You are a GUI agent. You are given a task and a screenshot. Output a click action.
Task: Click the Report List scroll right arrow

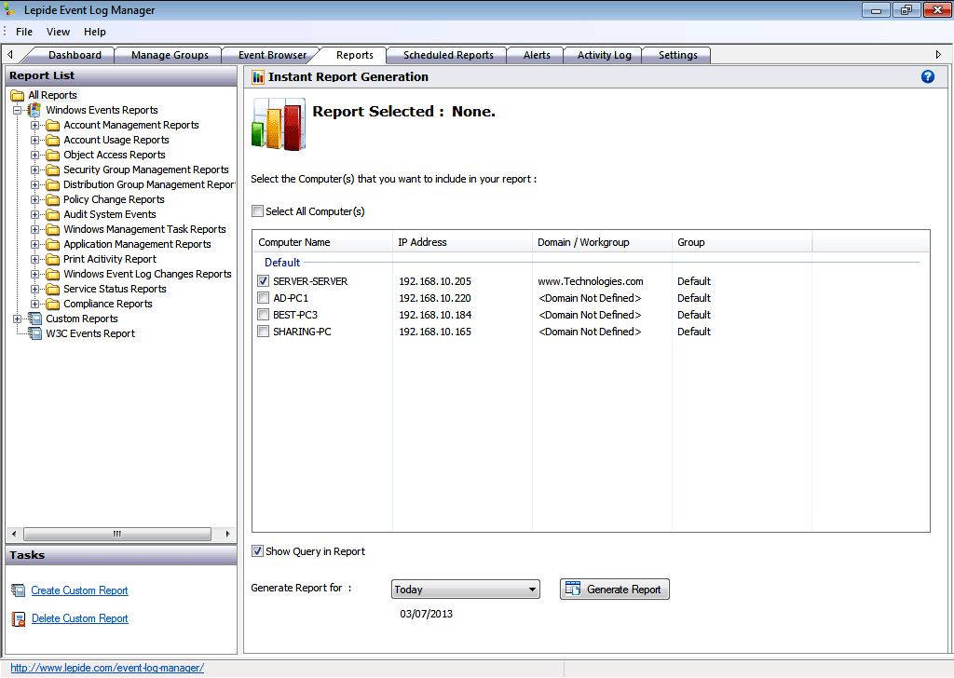click(227, 534)
